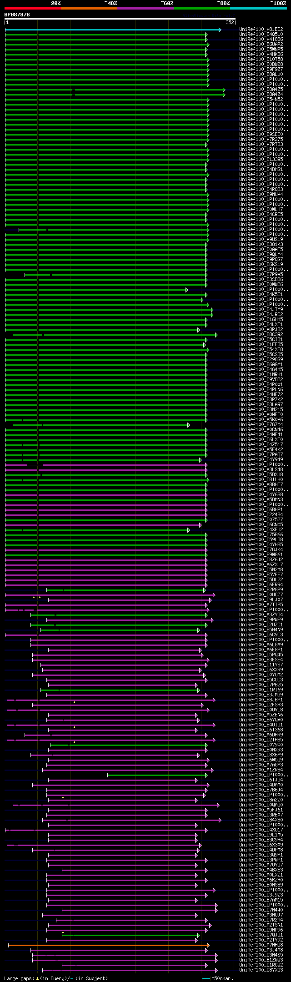
Task: Open hit UniRef100_Q4Q510
Action: click(x=261, y=35)
